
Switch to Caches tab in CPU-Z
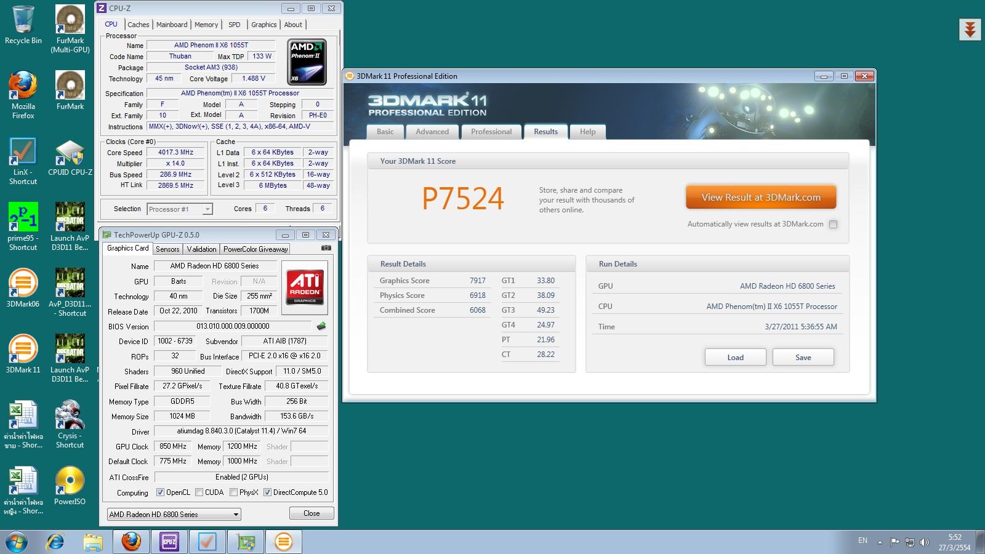139,25
